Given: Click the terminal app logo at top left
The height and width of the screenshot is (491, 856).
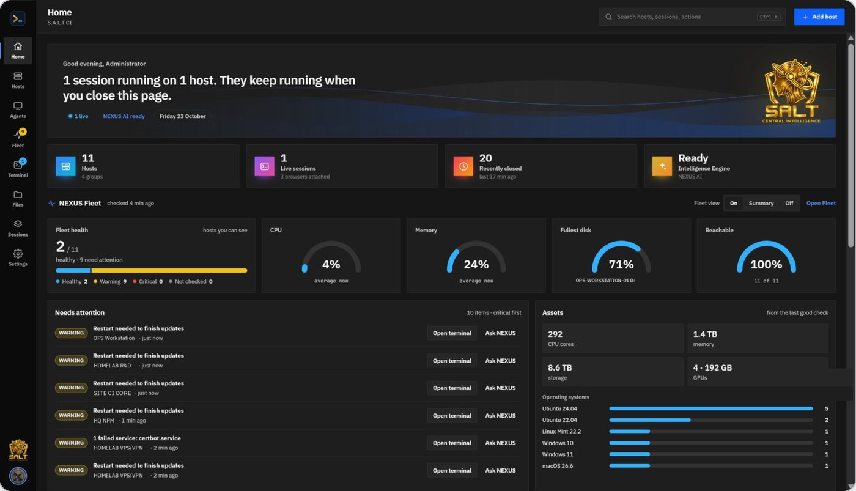Looking at the screenshot, I should coord(18,18).
